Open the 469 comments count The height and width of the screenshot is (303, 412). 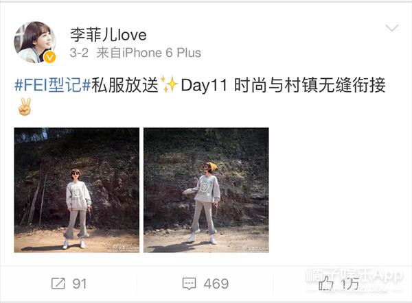pyautogui.click(x=216, y=284)
